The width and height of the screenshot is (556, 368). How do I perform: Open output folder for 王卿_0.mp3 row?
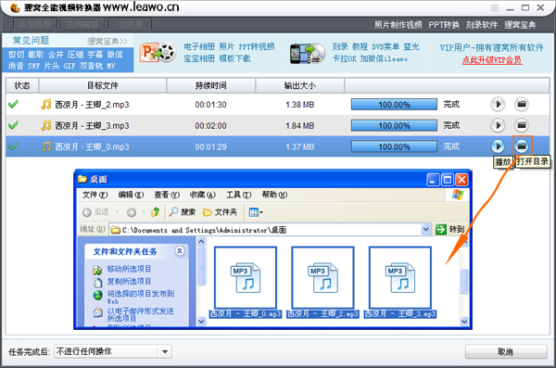pos(521,146)
